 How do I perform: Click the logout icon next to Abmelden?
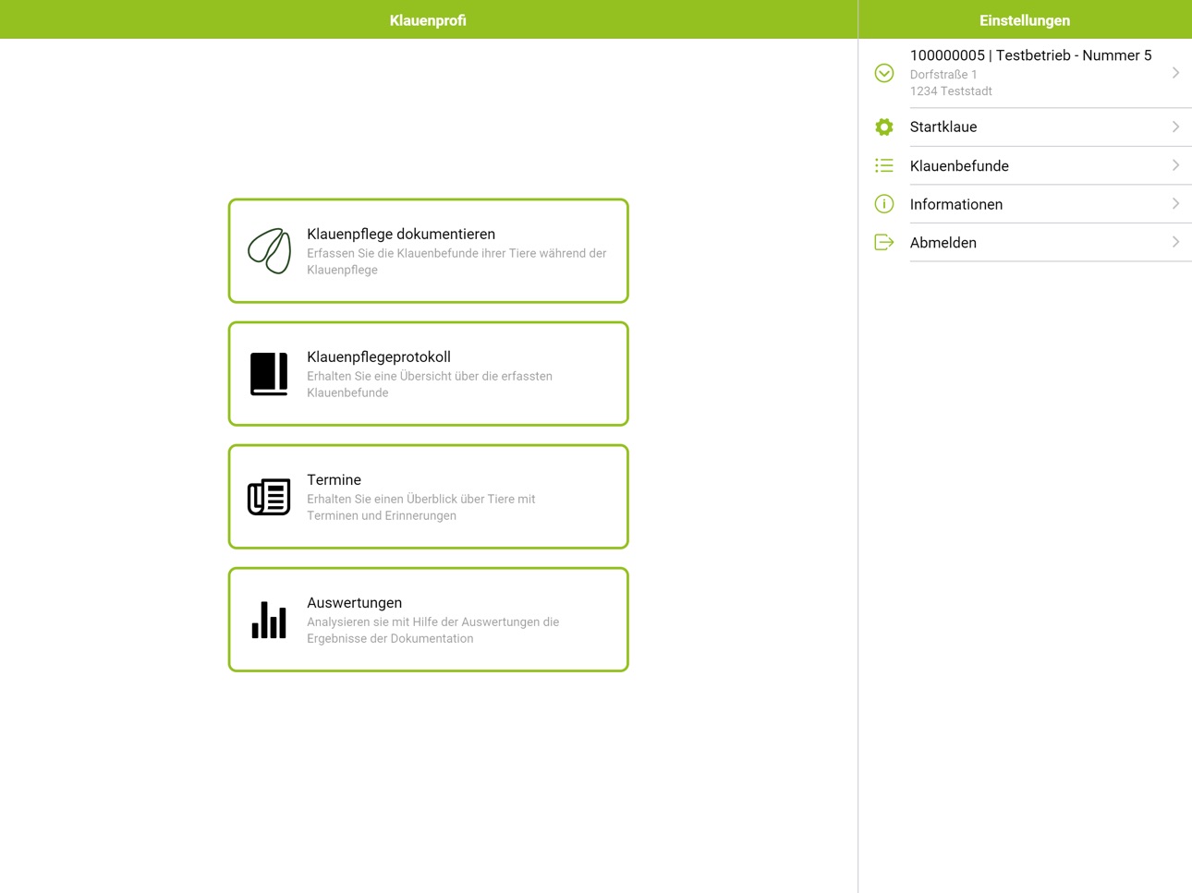884,243
